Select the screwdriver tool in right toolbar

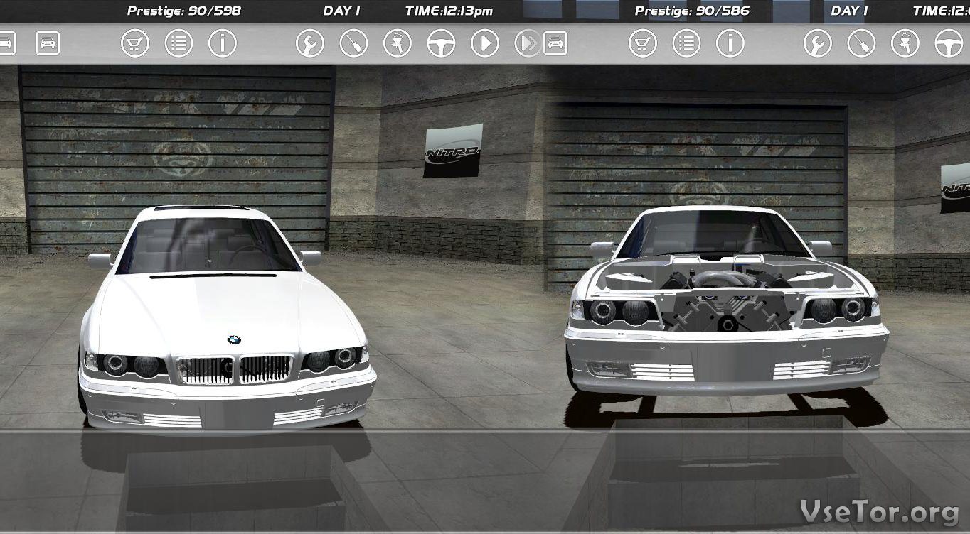click(x=861, y=44)
